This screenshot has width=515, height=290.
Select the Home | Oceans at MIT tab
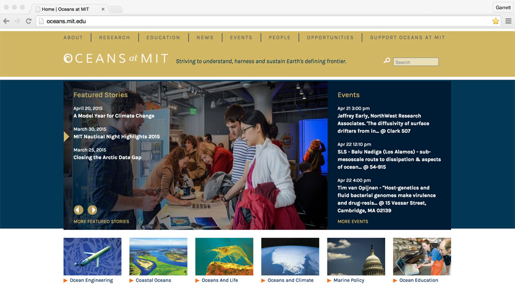click(70, 9)
